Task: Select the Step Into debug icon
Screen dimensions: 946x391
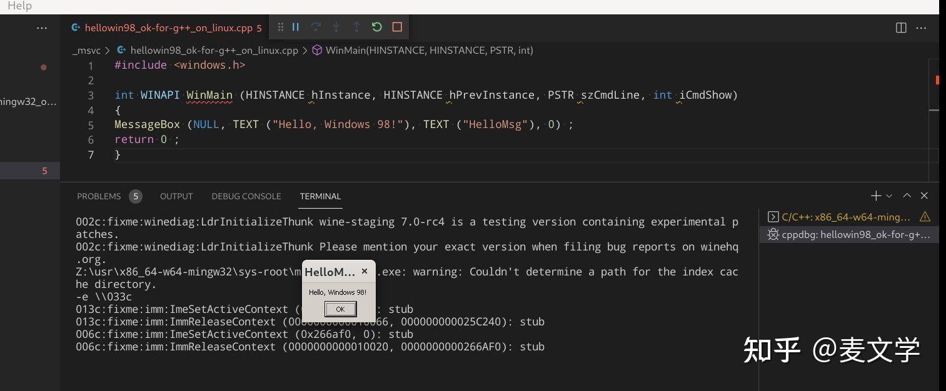Action: pyautogui.click(x=336, y=27)
